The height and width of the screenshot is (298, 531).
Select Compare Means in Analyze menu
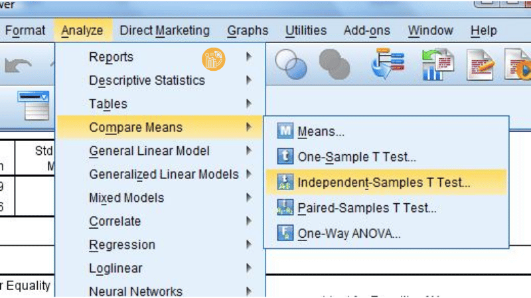(160, 127)
